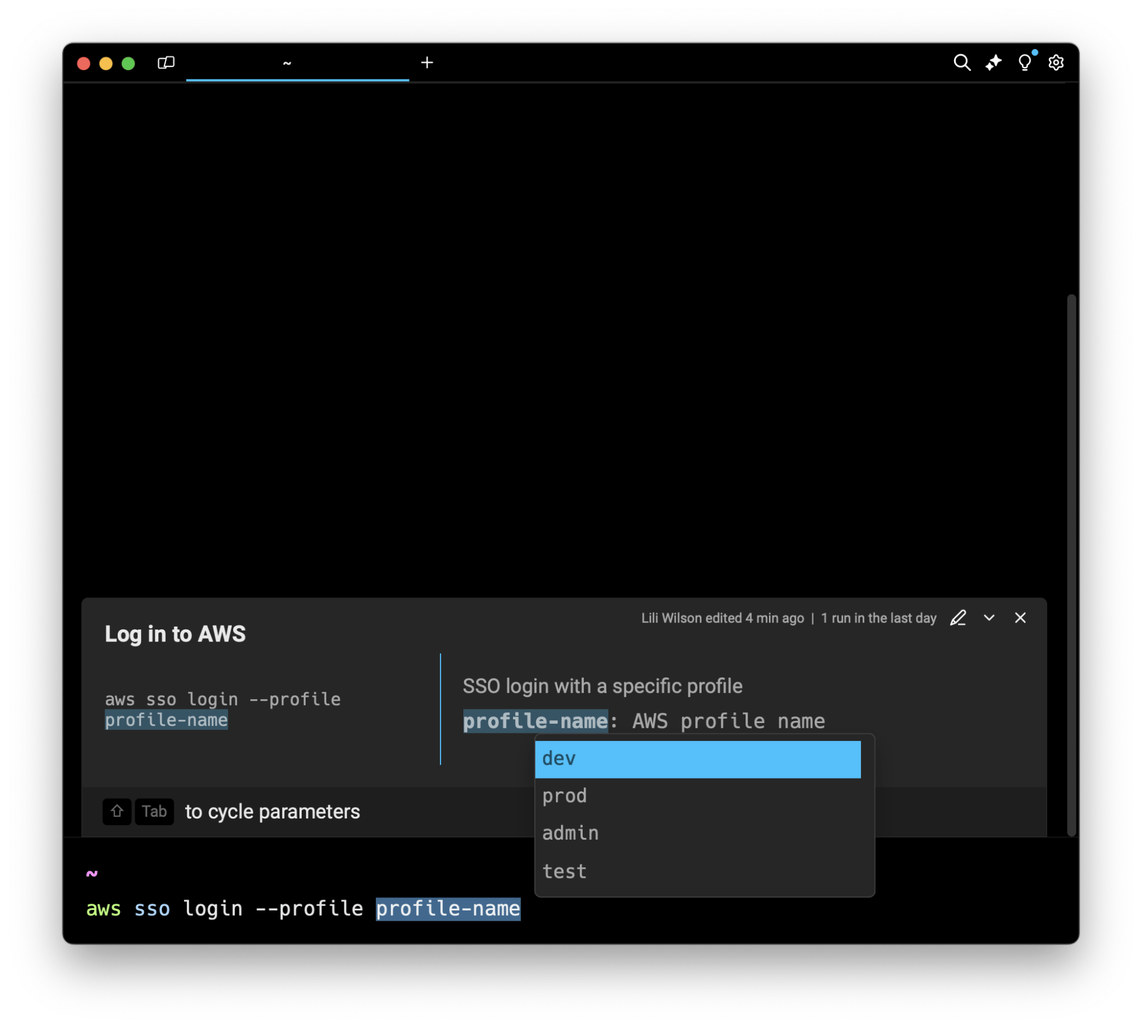Click the Shift key hint button
Image resolution: width=1142 pixels, height=1027 pixels.
tap(117, 812)
